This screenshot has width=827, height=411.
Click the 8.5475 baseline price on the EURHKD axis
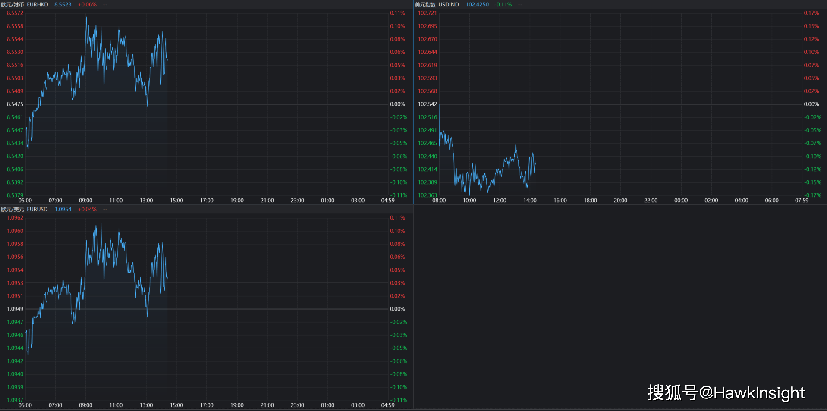(15, 104)
